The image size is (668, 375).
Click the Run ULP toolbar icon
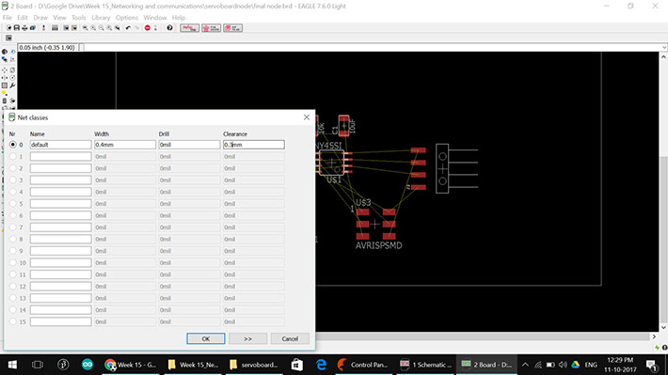74,27
